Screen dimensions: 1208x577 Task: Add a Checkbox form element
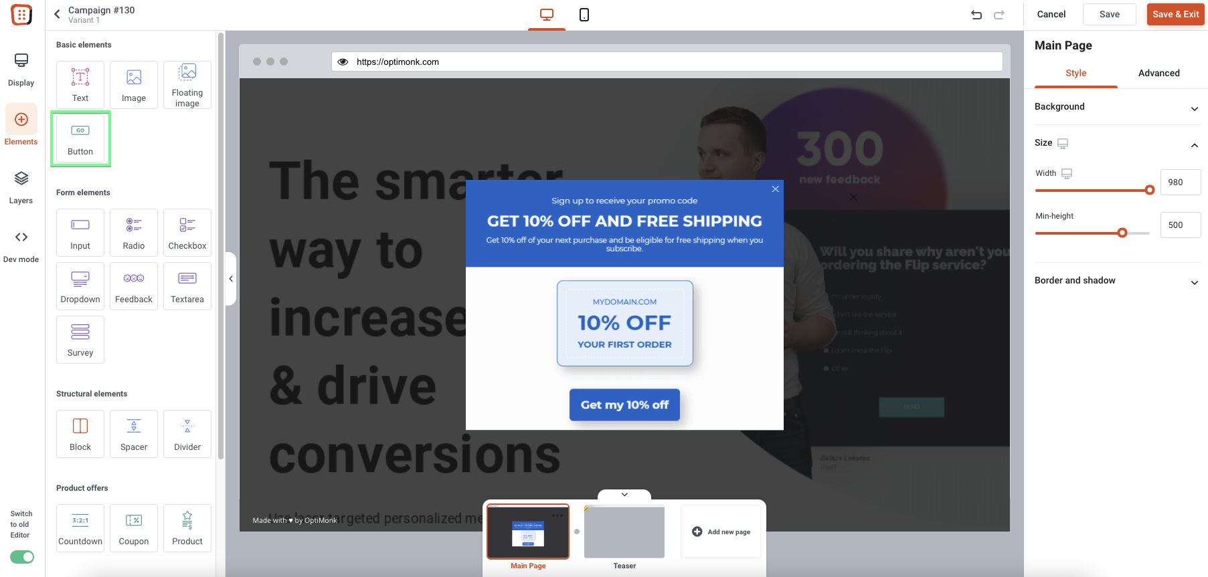click(x=187, y=233)
